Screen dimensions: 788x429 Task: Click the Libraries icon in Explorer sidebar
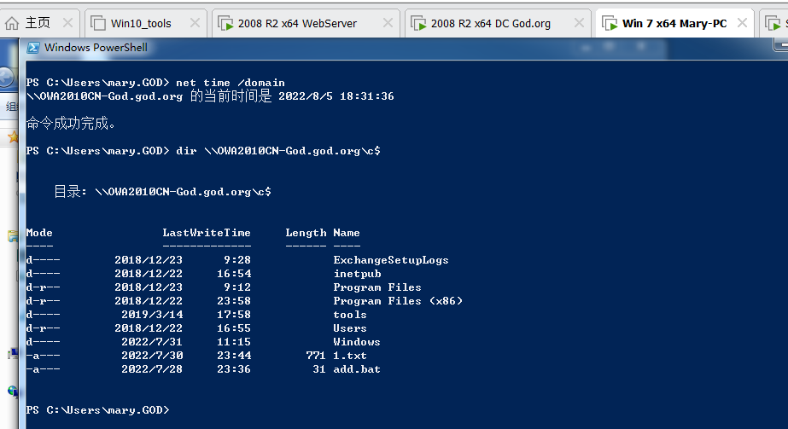tap(11, 235)
